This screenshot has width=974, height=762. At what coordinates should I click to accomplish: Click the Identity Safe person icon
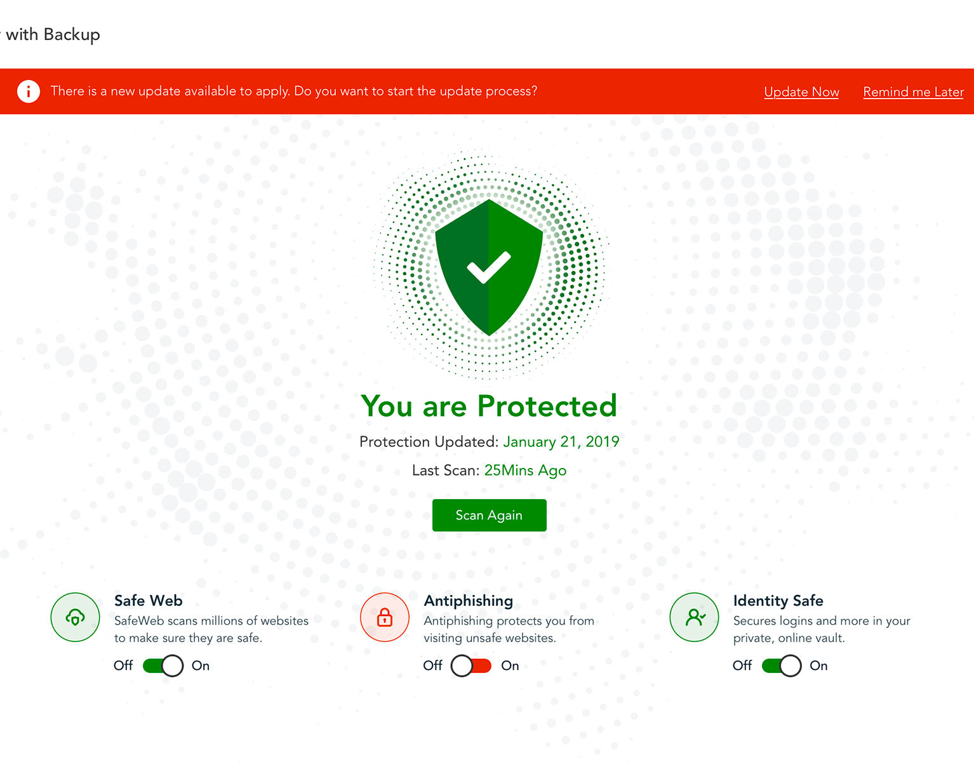point(695,617)
